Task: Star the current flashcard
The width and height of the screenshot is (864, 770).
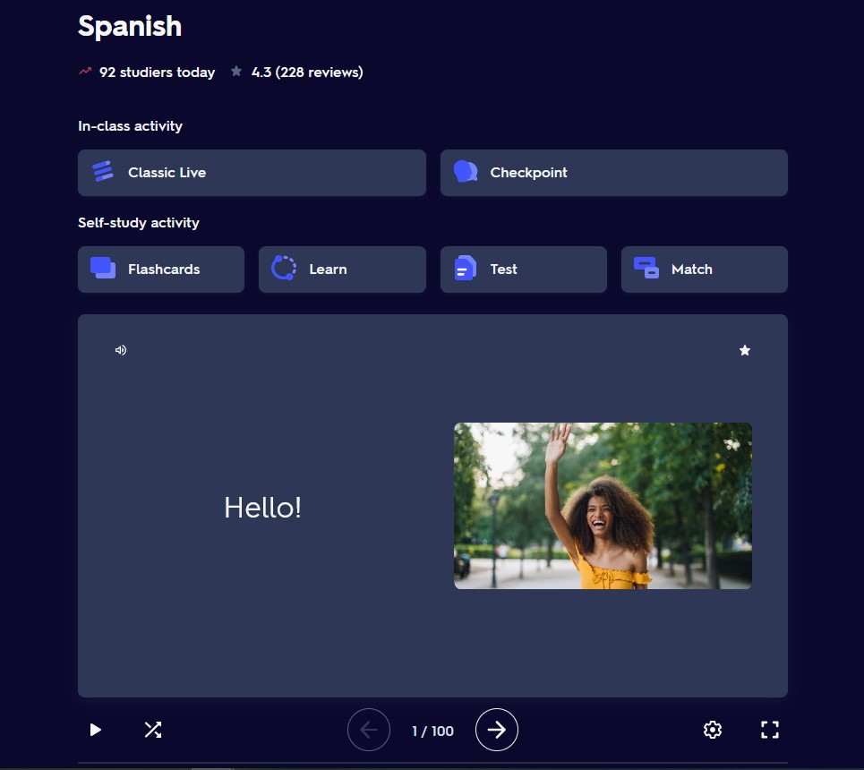Action: (744, 350)
